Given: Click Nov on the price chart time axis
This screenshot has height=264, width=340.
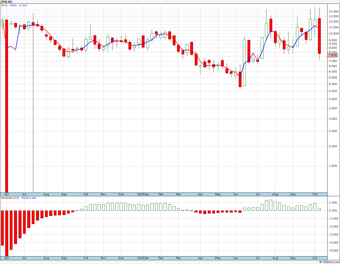Looking at the screenshot, I should [x=103, y=194].
